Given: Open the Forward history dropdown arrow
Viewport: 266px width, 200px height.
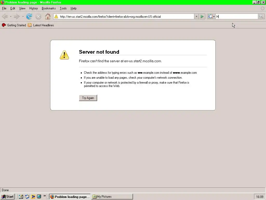Looking at the screenshot, I should point(23,16).
